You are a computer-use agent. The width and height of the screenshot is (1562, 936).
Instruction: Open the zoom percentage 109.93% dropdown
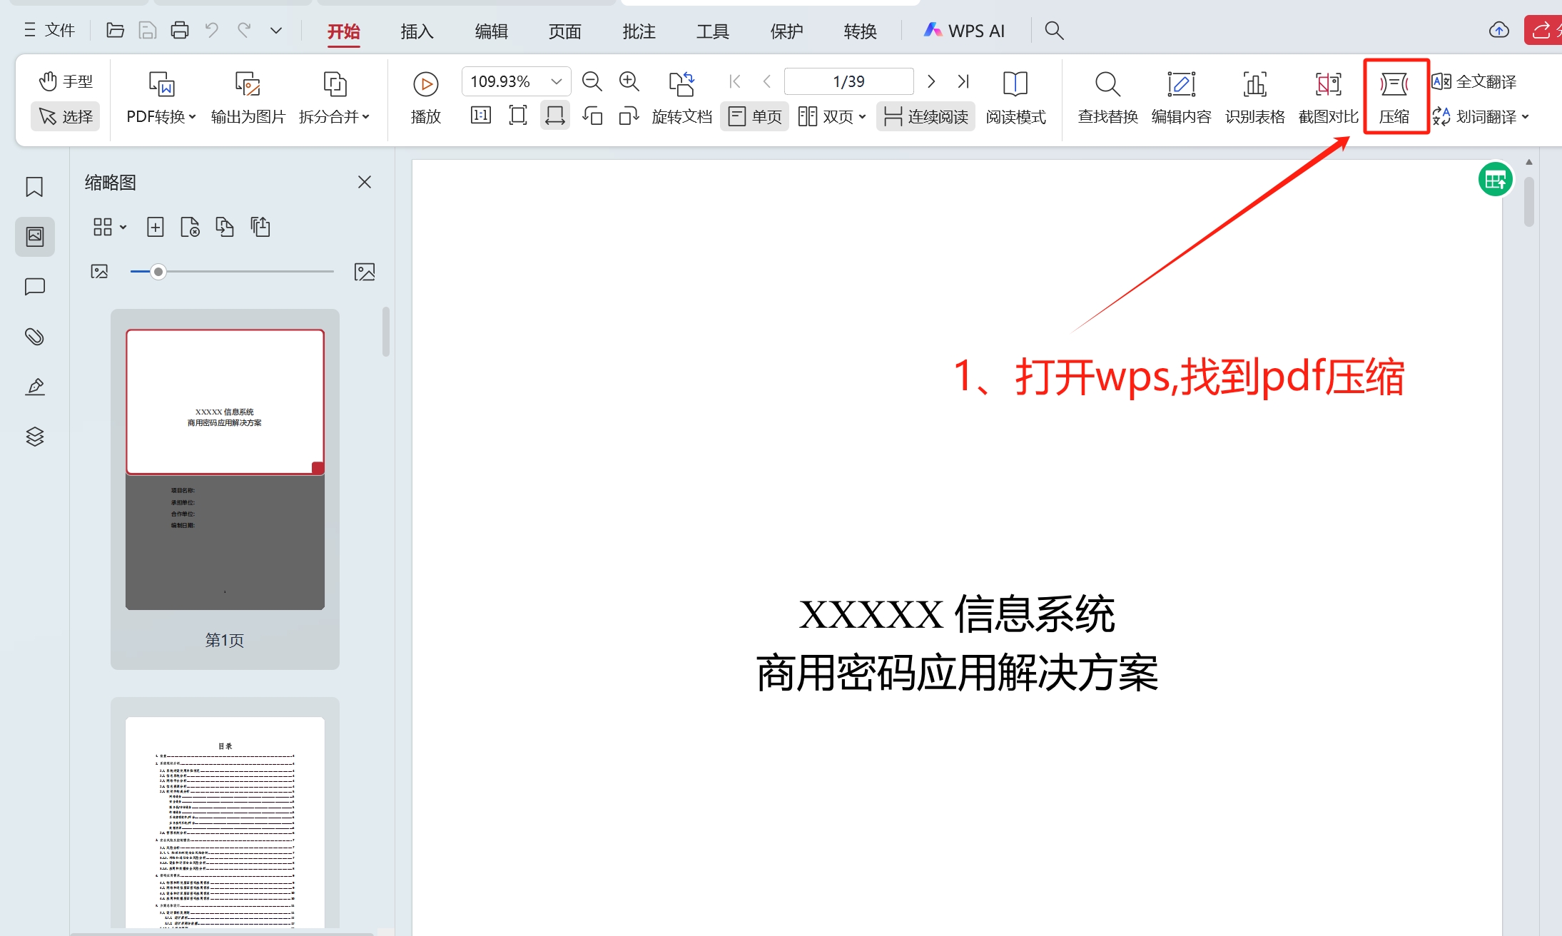[557, 81]
